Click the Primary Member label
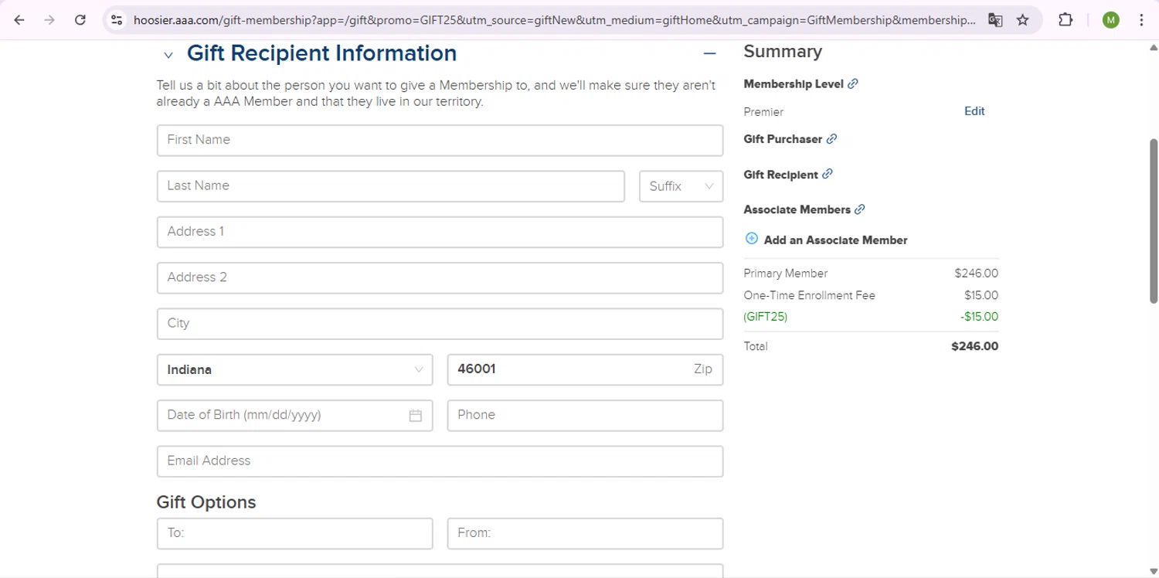The width and height of the screenshot is (1159, 578). pyautogui.click(x=785, y=274)
